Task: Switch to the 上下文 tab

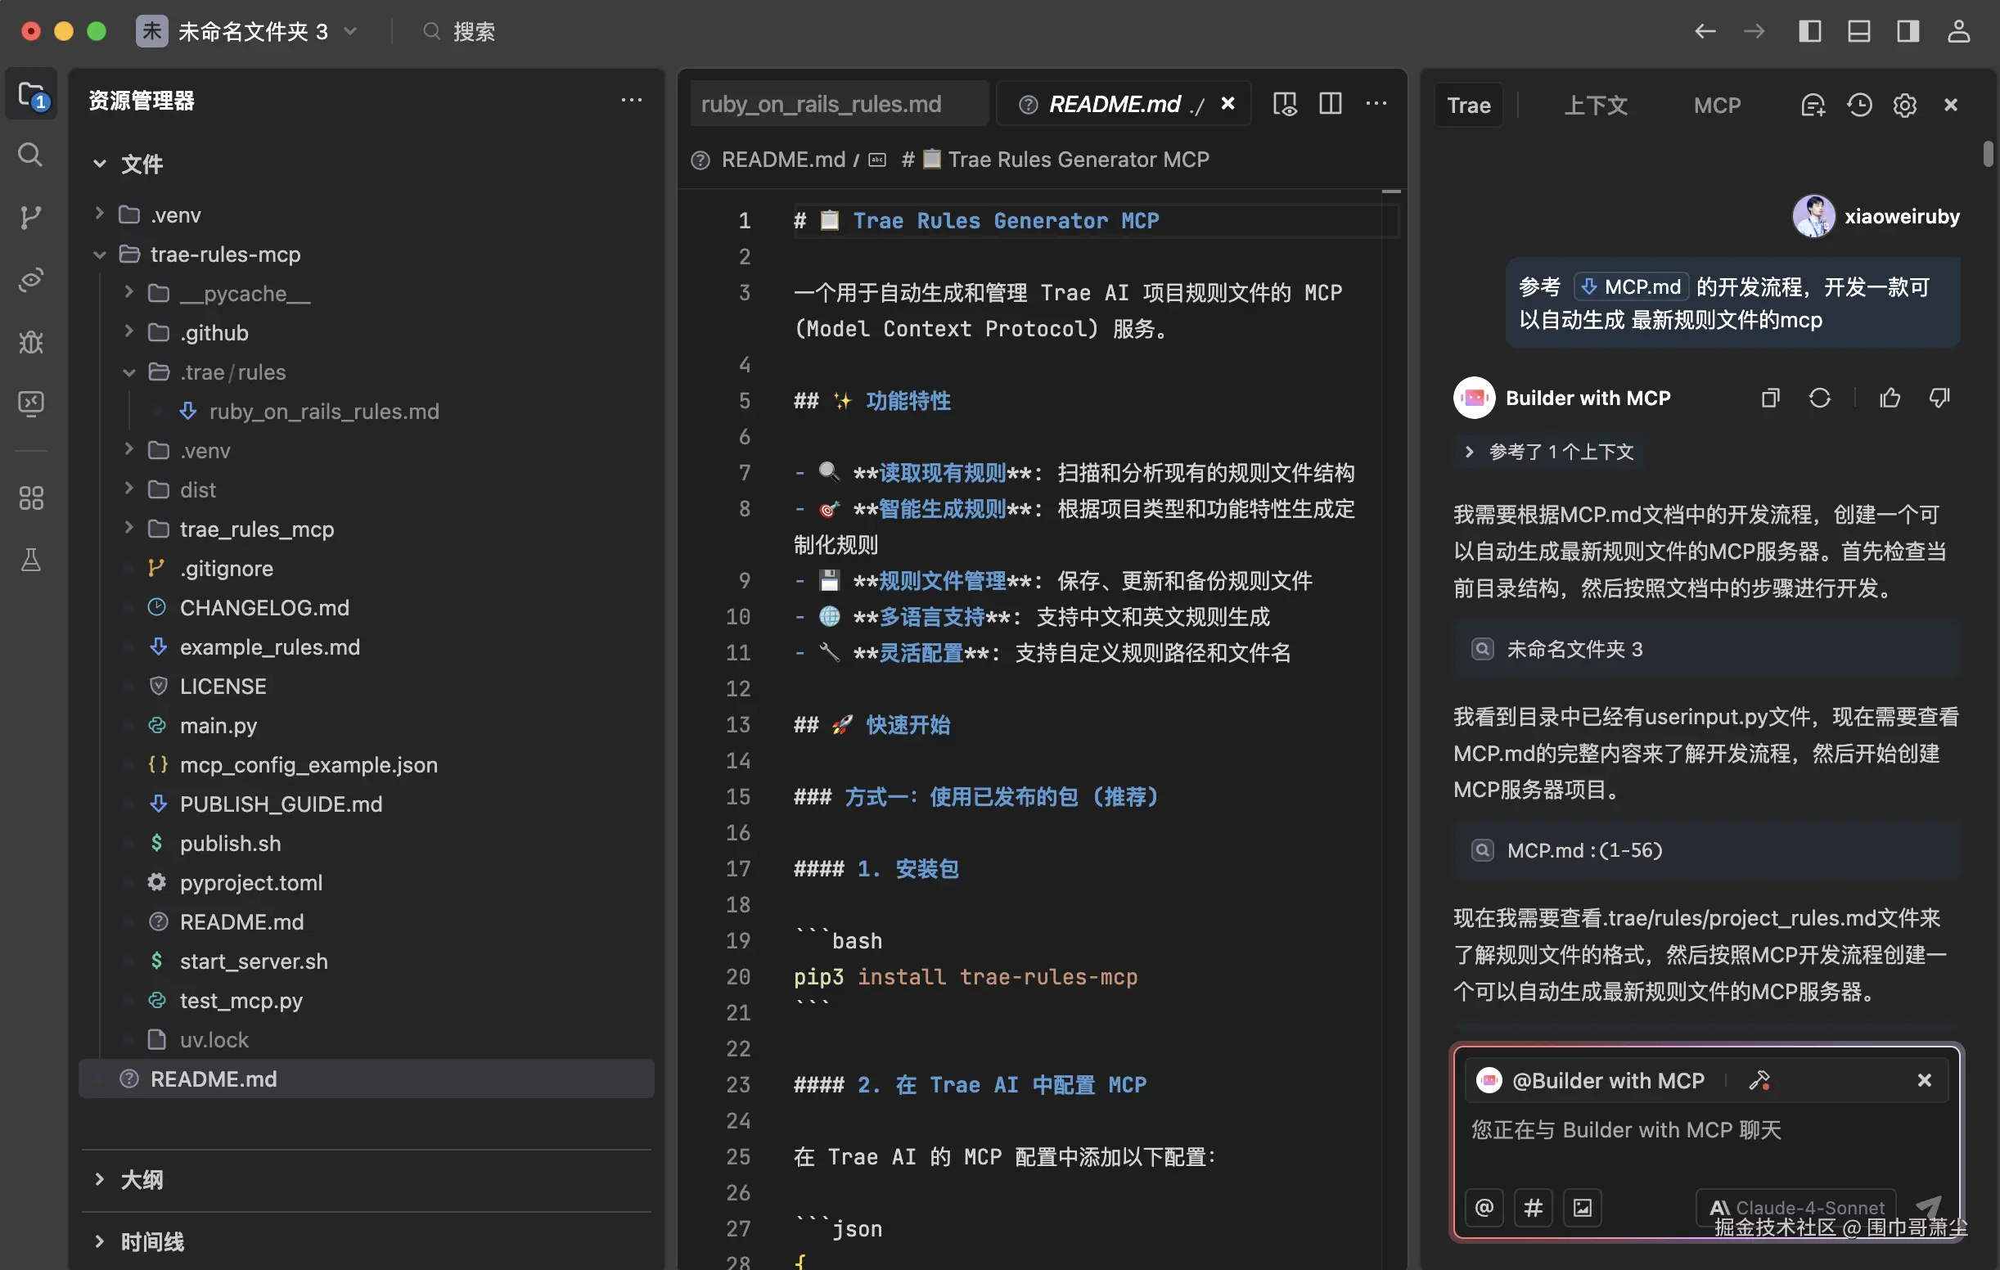Action: coord(1596,106)
